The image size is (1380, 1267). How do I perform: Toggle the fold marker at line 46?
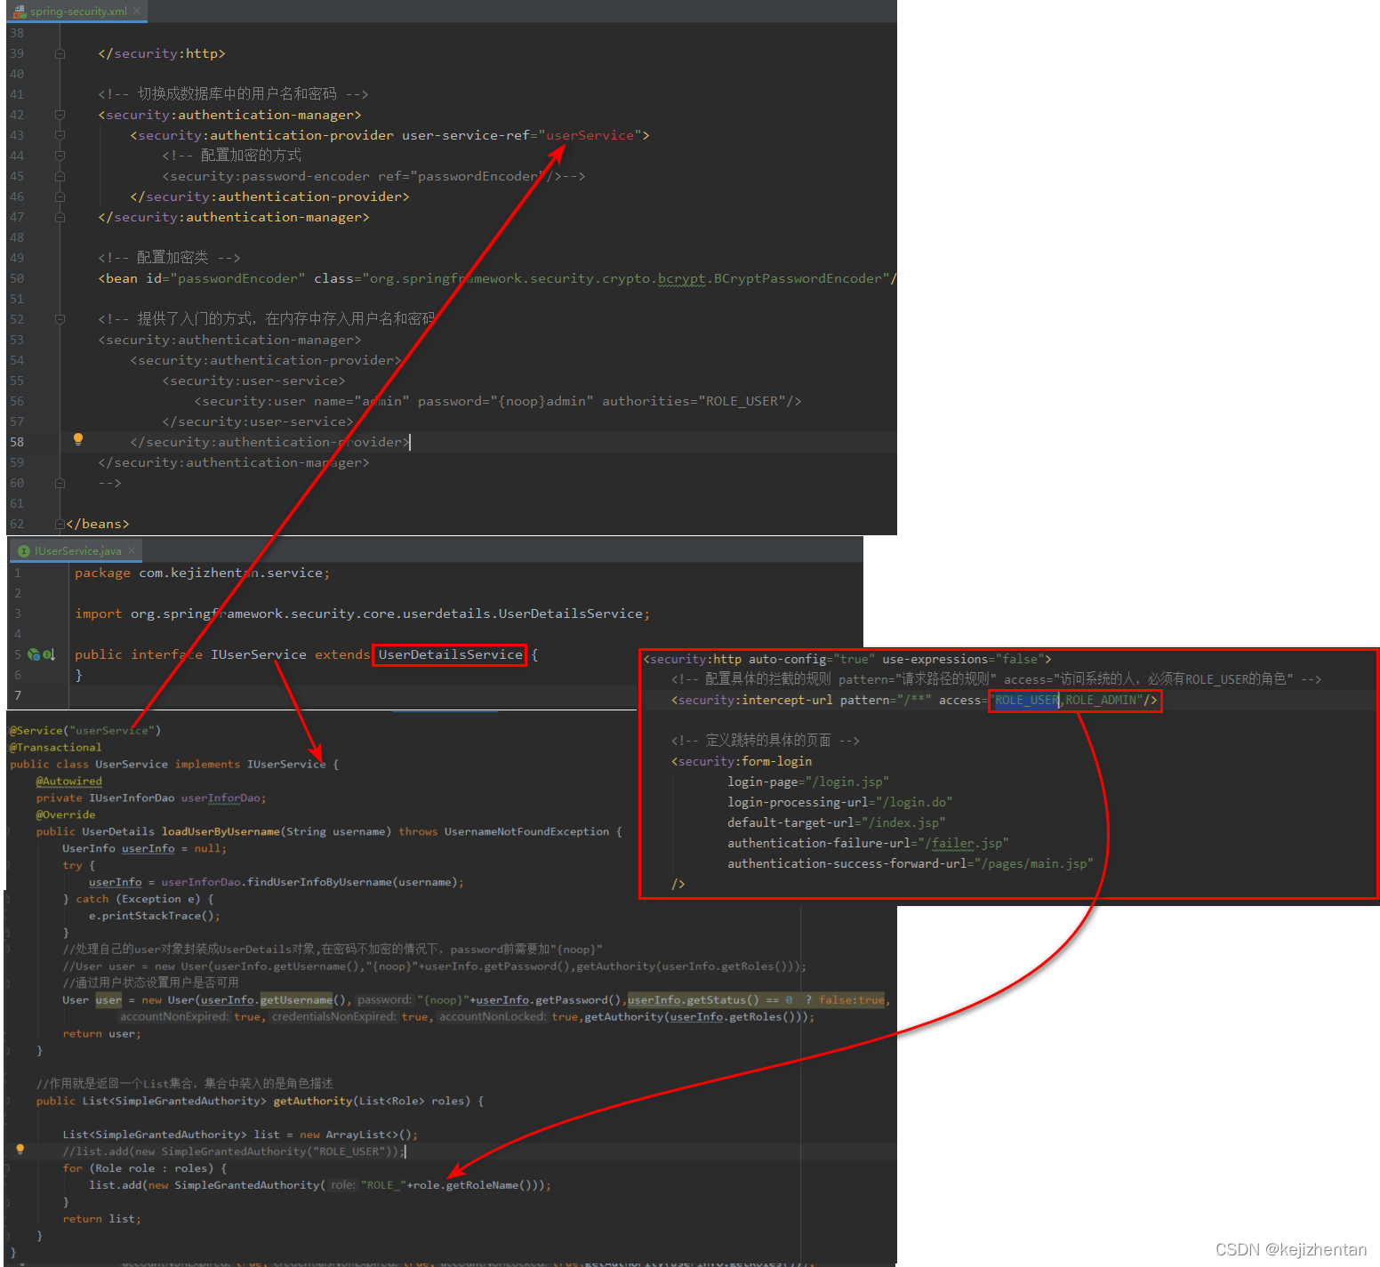pos(60,196)
